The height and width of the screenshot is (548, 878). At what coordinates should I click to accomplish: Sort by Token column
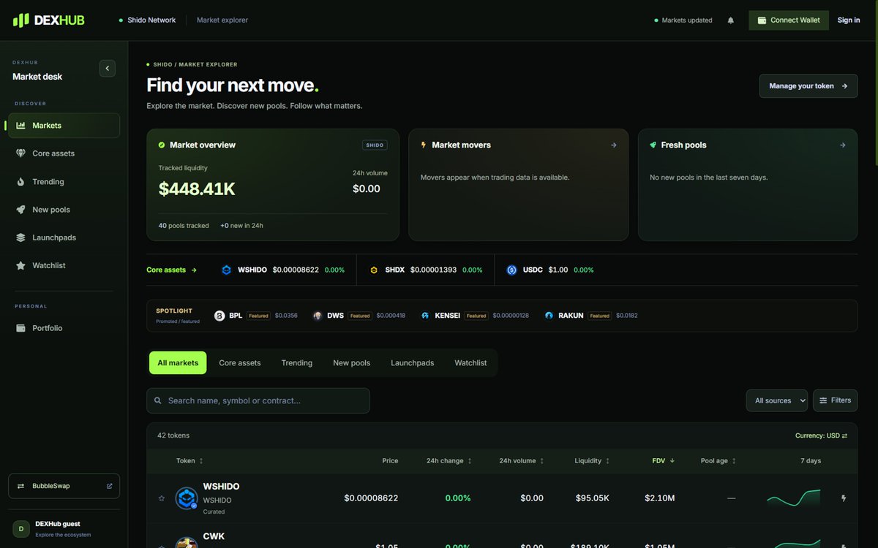point(190,461)
